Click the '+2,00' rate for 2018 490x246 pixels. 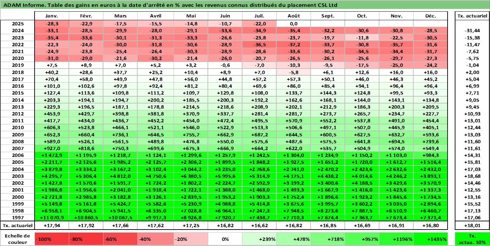pos(472,72)
